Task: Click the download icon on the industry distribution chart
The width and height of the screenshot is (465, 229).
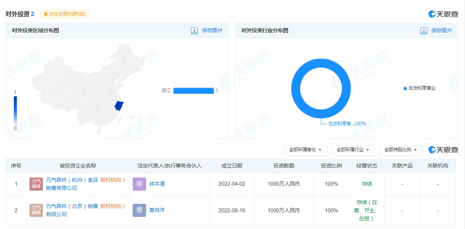Action: point(424,31)
